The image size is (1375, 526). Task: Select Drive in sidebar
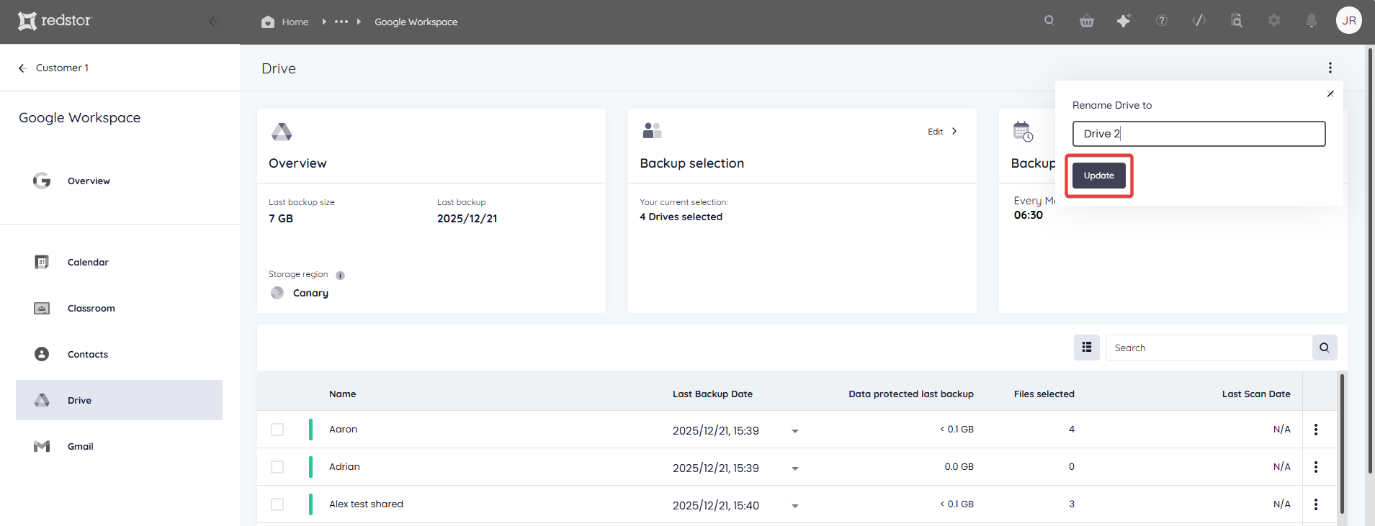pyautogui.click(x=119, y=400)
